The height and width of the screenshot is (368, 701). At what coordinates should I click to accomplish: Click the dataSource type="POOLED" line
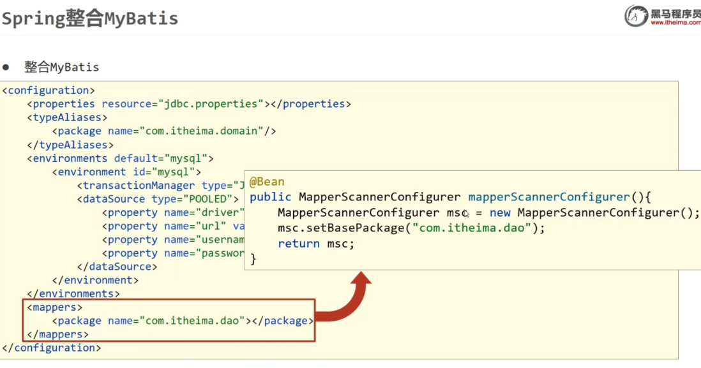(x=158, y=199)
